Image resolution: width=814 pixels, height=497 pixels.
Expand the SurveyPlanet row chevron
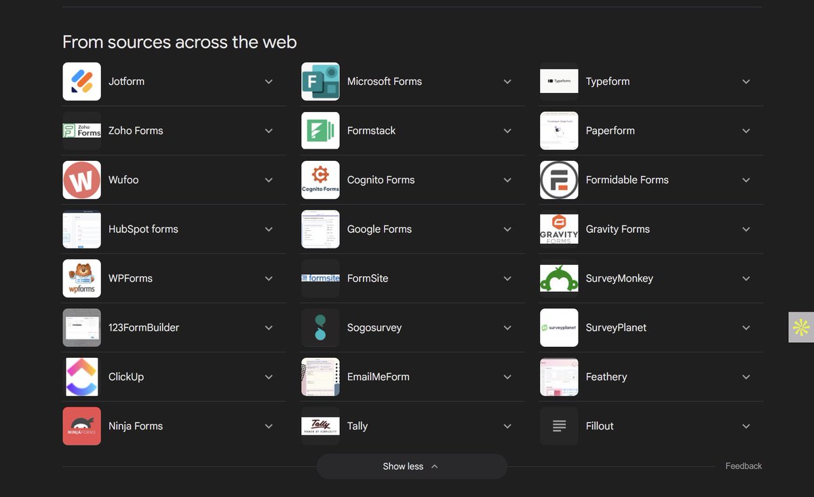pyautogui.click(x=746, y=327)
